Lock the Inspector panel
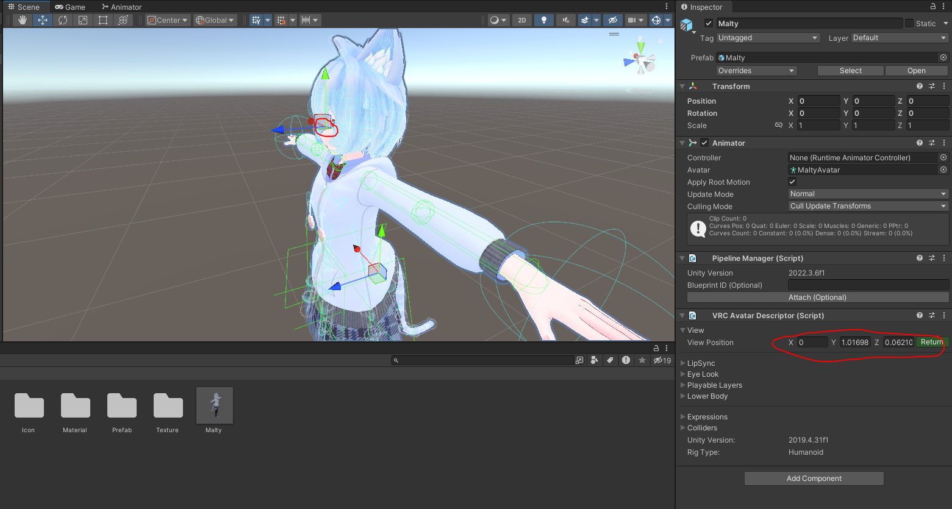This screenshot has height=509, width=952. point(933,6)
